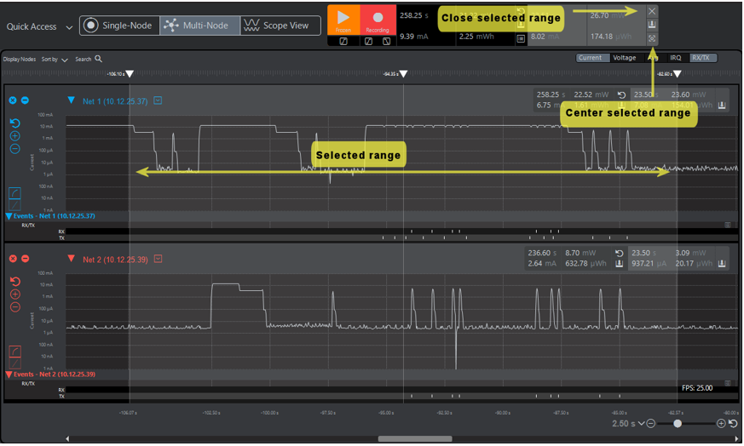Toggle the Voltage waveform display
The image size is (744, 446).
(624, 58)
